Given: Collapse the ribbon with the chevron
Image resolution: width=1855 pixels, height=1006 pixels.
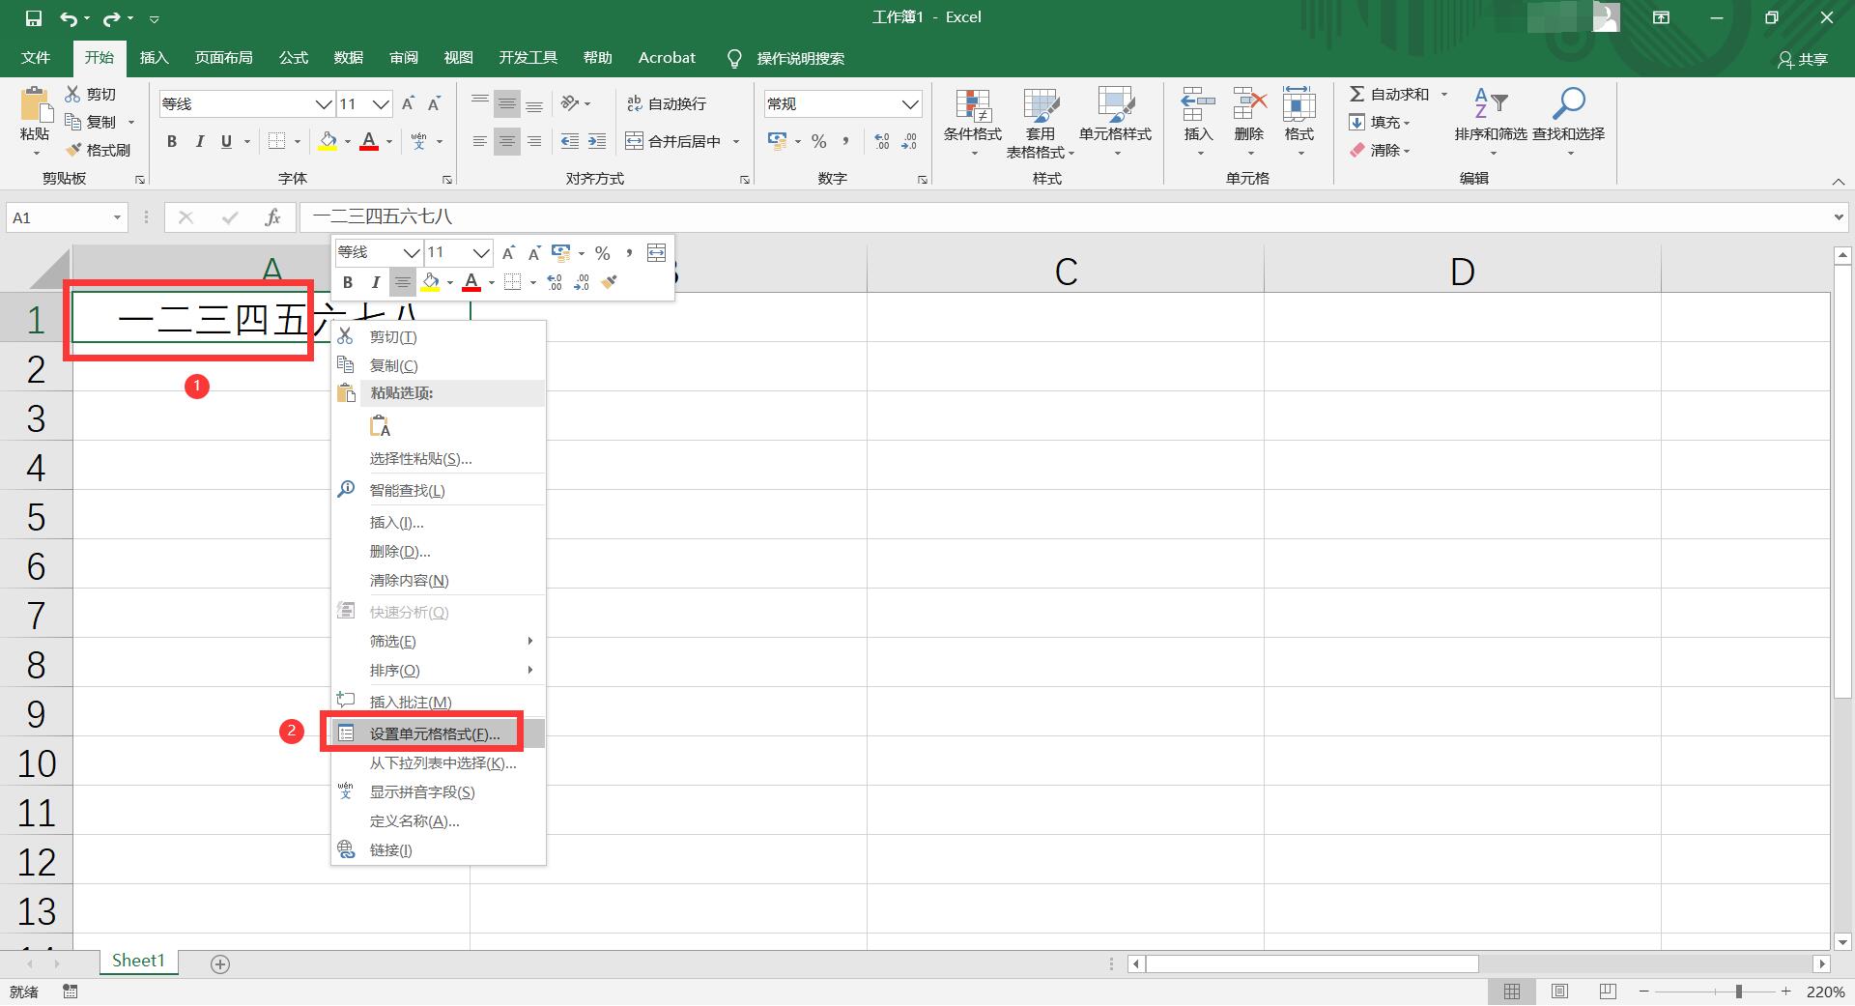Looking at the screenshot, I should pyautogui.click(x=1838, y=181).
